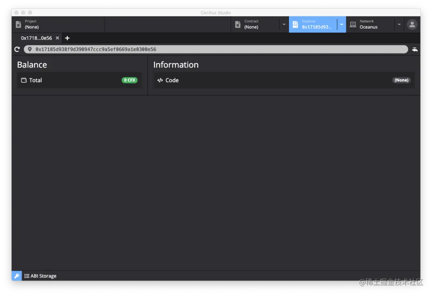Open the Project (None) selector
Image resolution: width=432 pixels, height=295 pixels.
click(58, 24)
